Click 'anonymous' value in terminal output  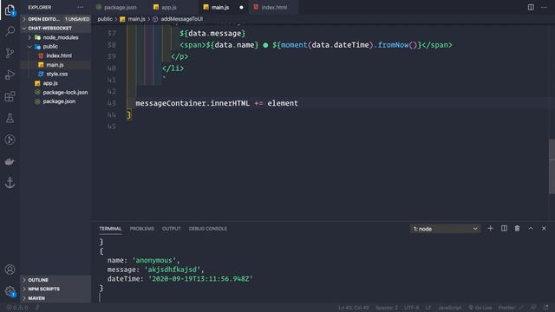(154, 260)
